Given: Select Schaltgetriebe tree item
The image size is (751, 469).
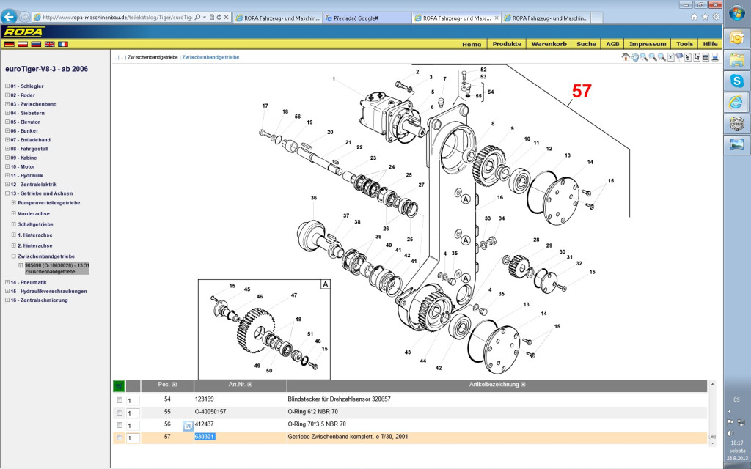Looking at the screenshot, I should [35, 224].
